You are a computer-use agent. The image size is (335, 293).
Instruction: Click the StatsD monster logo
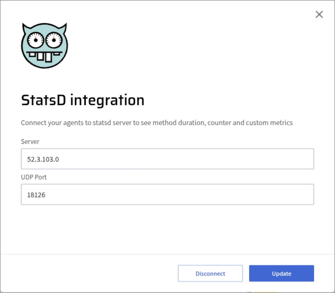44,46
